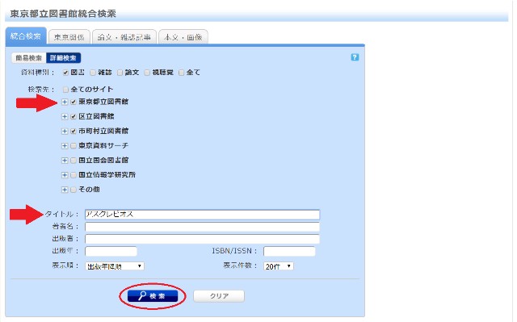
Task: Open the 表示順 sort order dropdown
Action: (x=115, y=266)
